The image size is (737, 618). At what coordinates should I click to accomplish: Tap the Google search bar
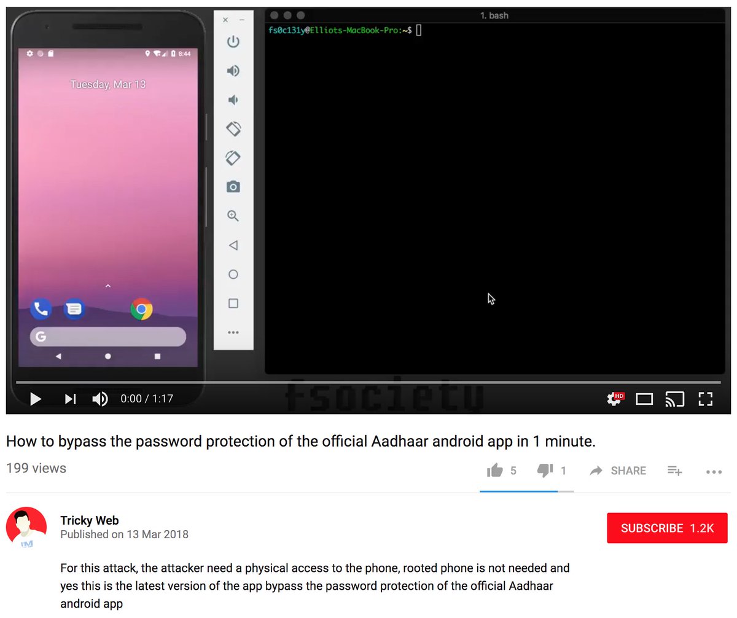tap(108, 337)
